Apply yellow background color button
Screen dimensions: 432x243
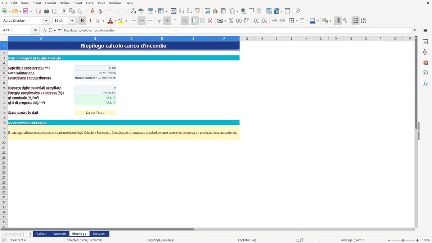[121, 21]
